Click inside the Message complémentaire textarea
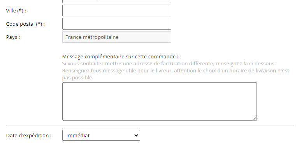This screenshot has height=147, width=297. pos(160,101)
